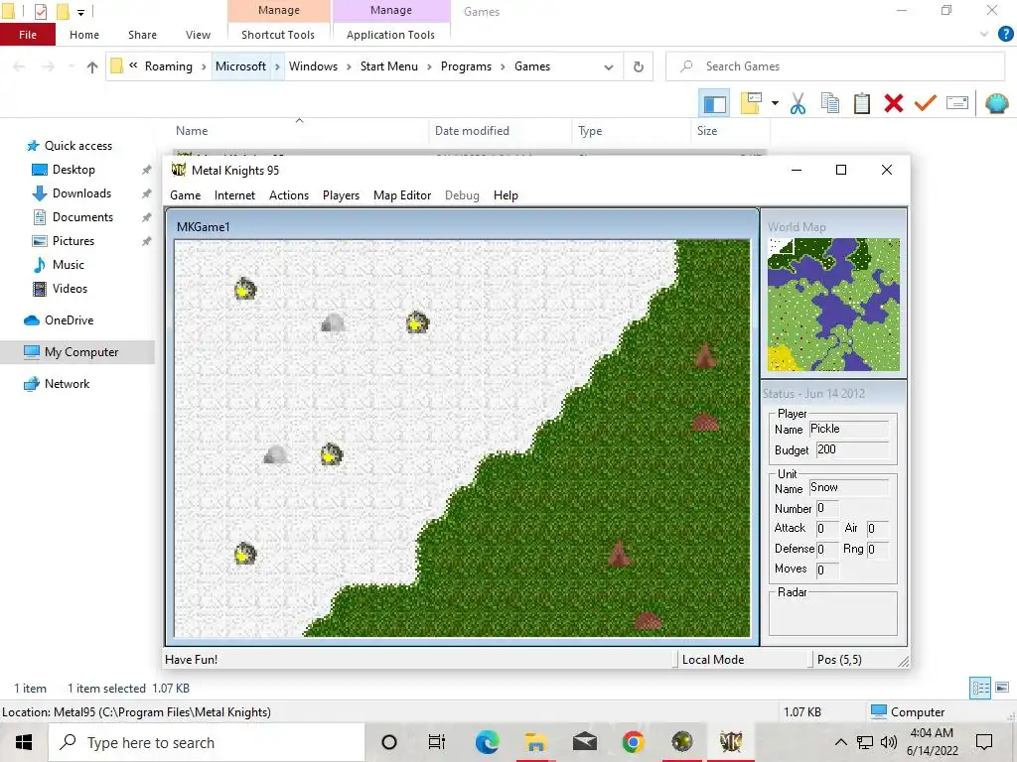Open the Shortcut Tools tab
Image resolution: width=1017 pixels, height=762 pixels.
278,35
